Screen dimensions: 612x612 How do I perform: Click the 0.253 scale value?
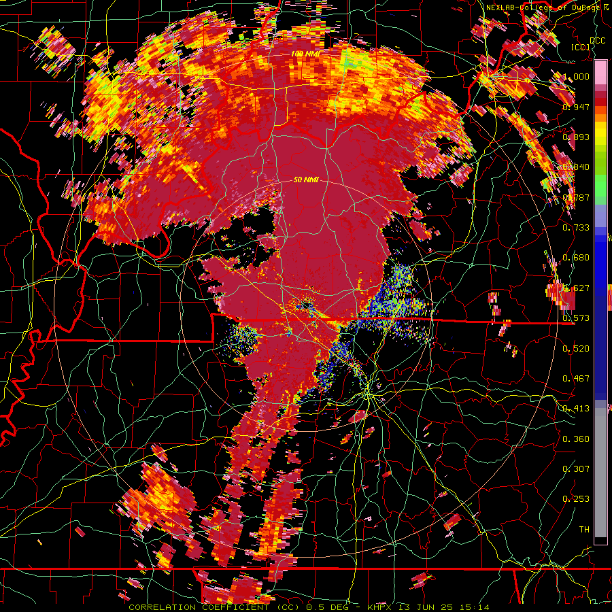coord(576,499)
